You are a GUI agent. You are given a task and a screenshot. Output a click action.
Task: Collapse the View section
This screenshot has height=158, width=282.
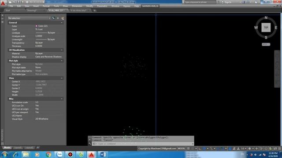(x=62, y=78)
